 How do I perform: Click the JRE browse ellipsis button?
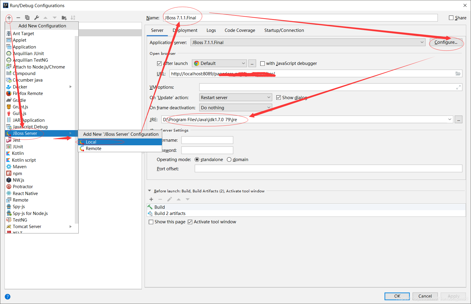[458, 119]
